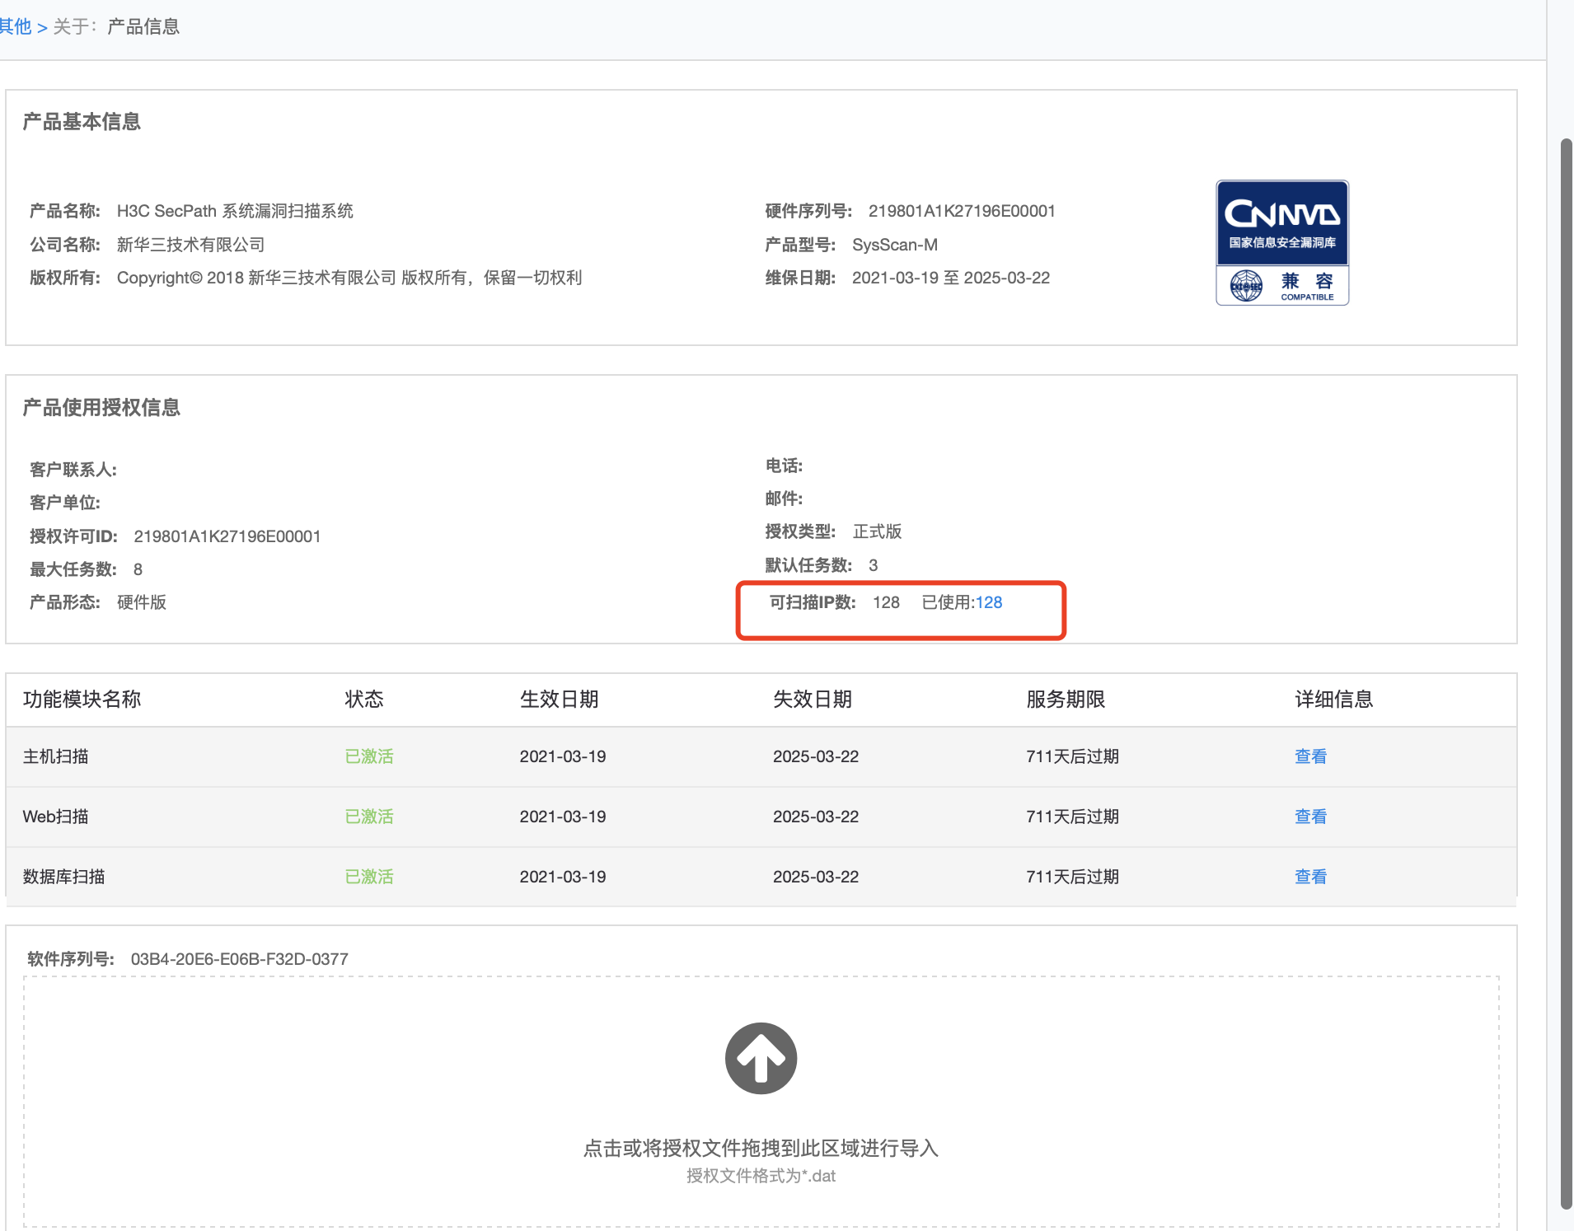
Task: Click the 失效日期 column header
Action: coord(812,700)
